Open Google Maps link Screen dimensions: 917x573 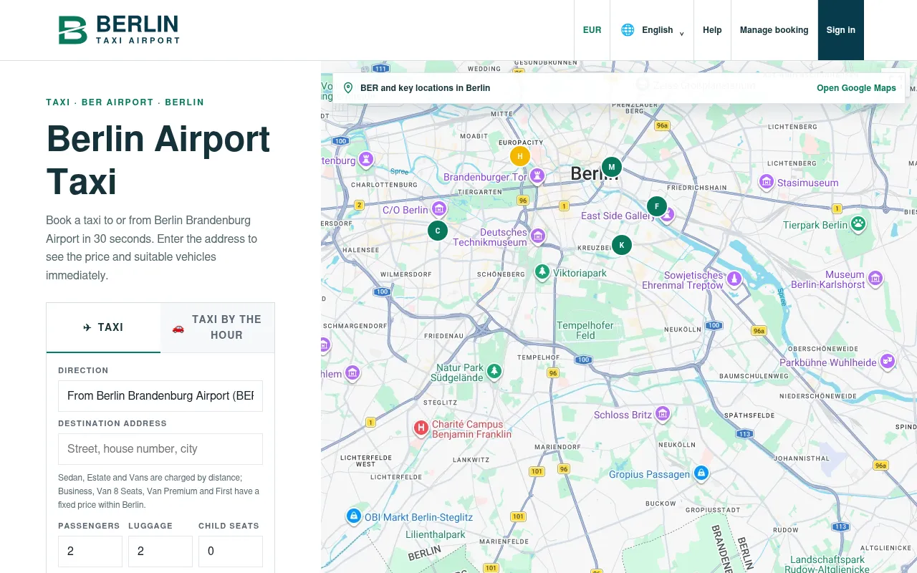coord(857,88)
